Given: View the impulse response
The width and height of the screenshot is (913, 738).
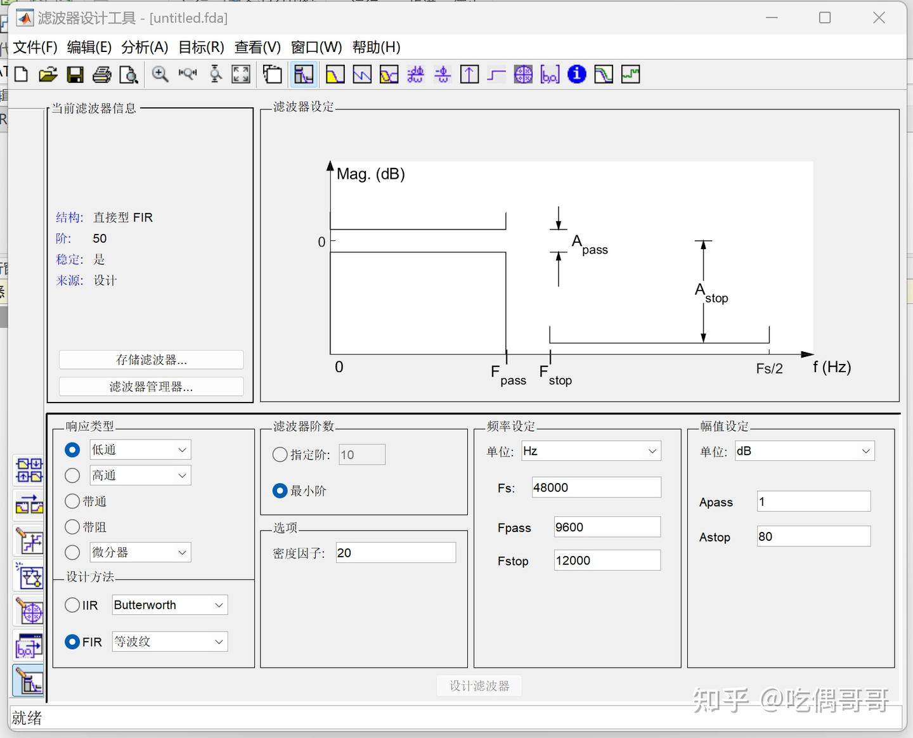Looking at the screenshot, I should 469,74.
